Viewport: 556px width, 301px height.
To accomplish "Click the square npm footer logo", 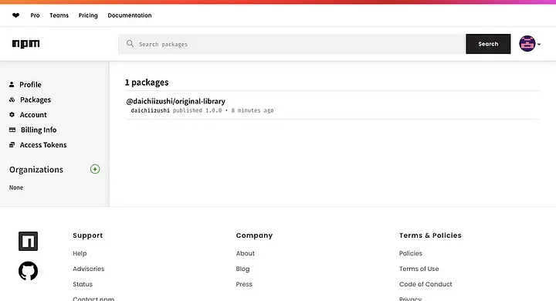I will click(28, 241).
